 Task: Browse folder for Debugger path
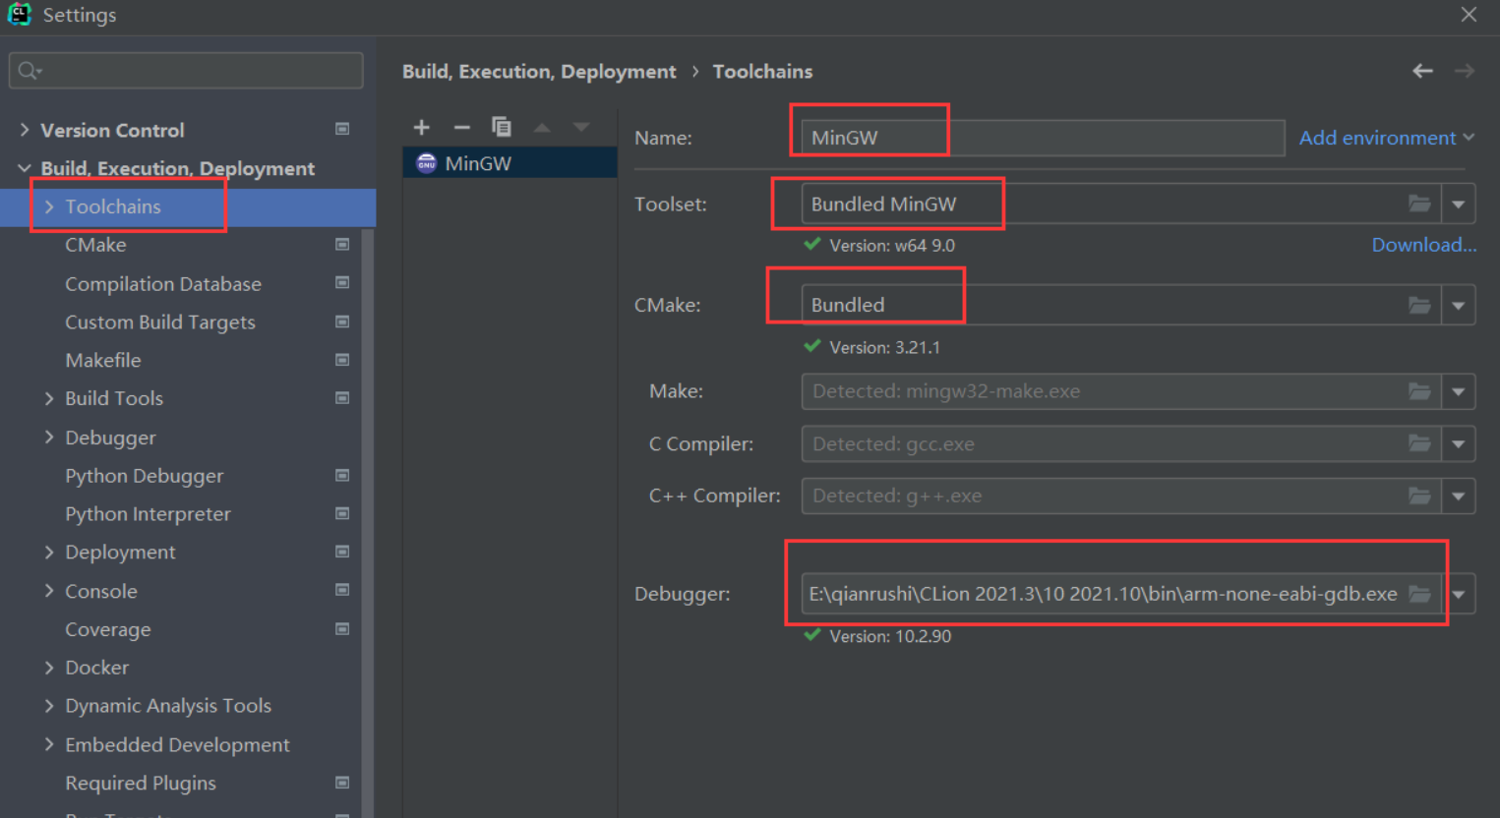pyautogui.click(x=1419, y=594)
